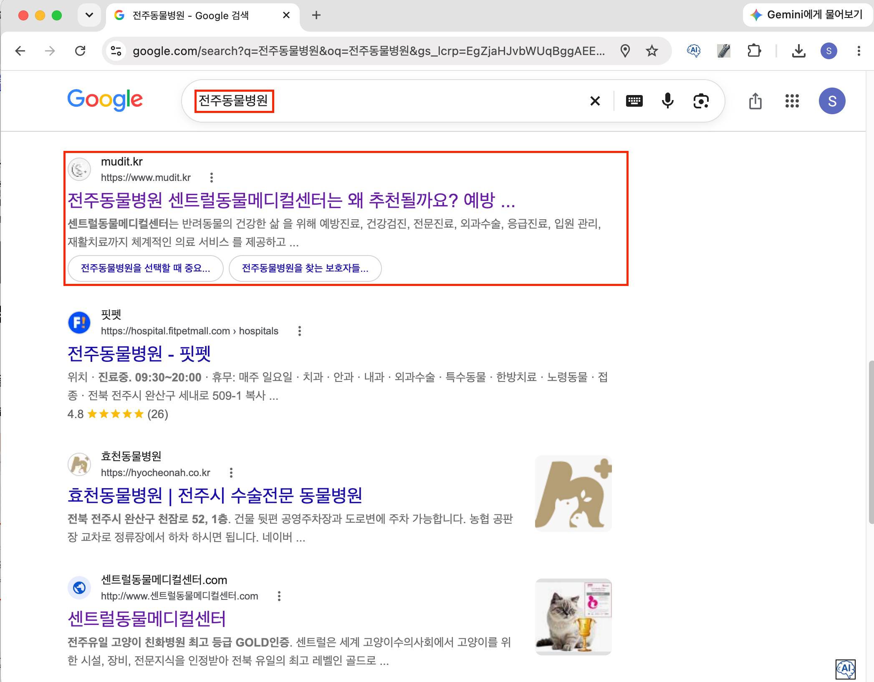Image resolution: width=874 pixels, height=682 pixels.
Task: Show browser downloads
Action: pos(798,51)
